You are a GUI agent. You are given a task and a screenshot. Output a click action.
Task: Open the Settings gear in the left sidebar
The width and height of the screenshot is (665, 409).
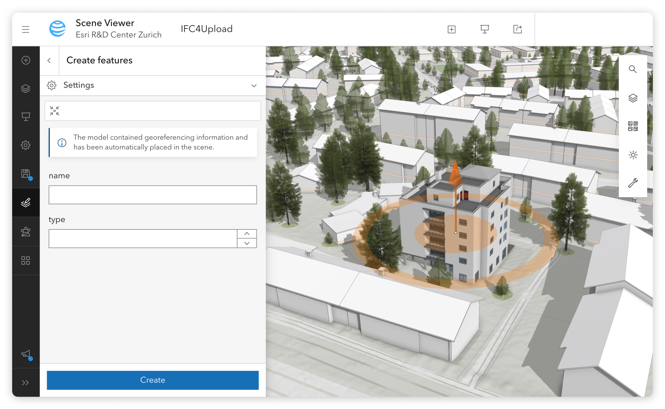click(26, 145)
